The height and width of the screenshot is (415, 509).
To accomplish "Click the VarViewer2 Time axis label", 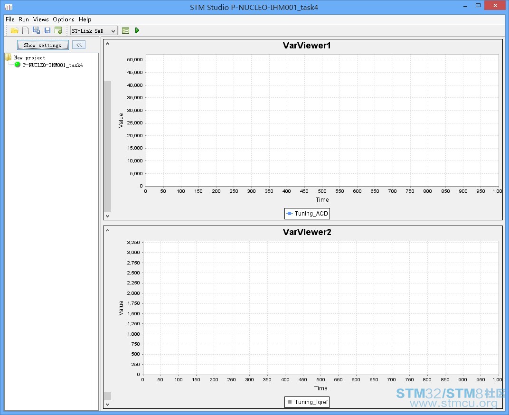I will (x=320, y=388).
